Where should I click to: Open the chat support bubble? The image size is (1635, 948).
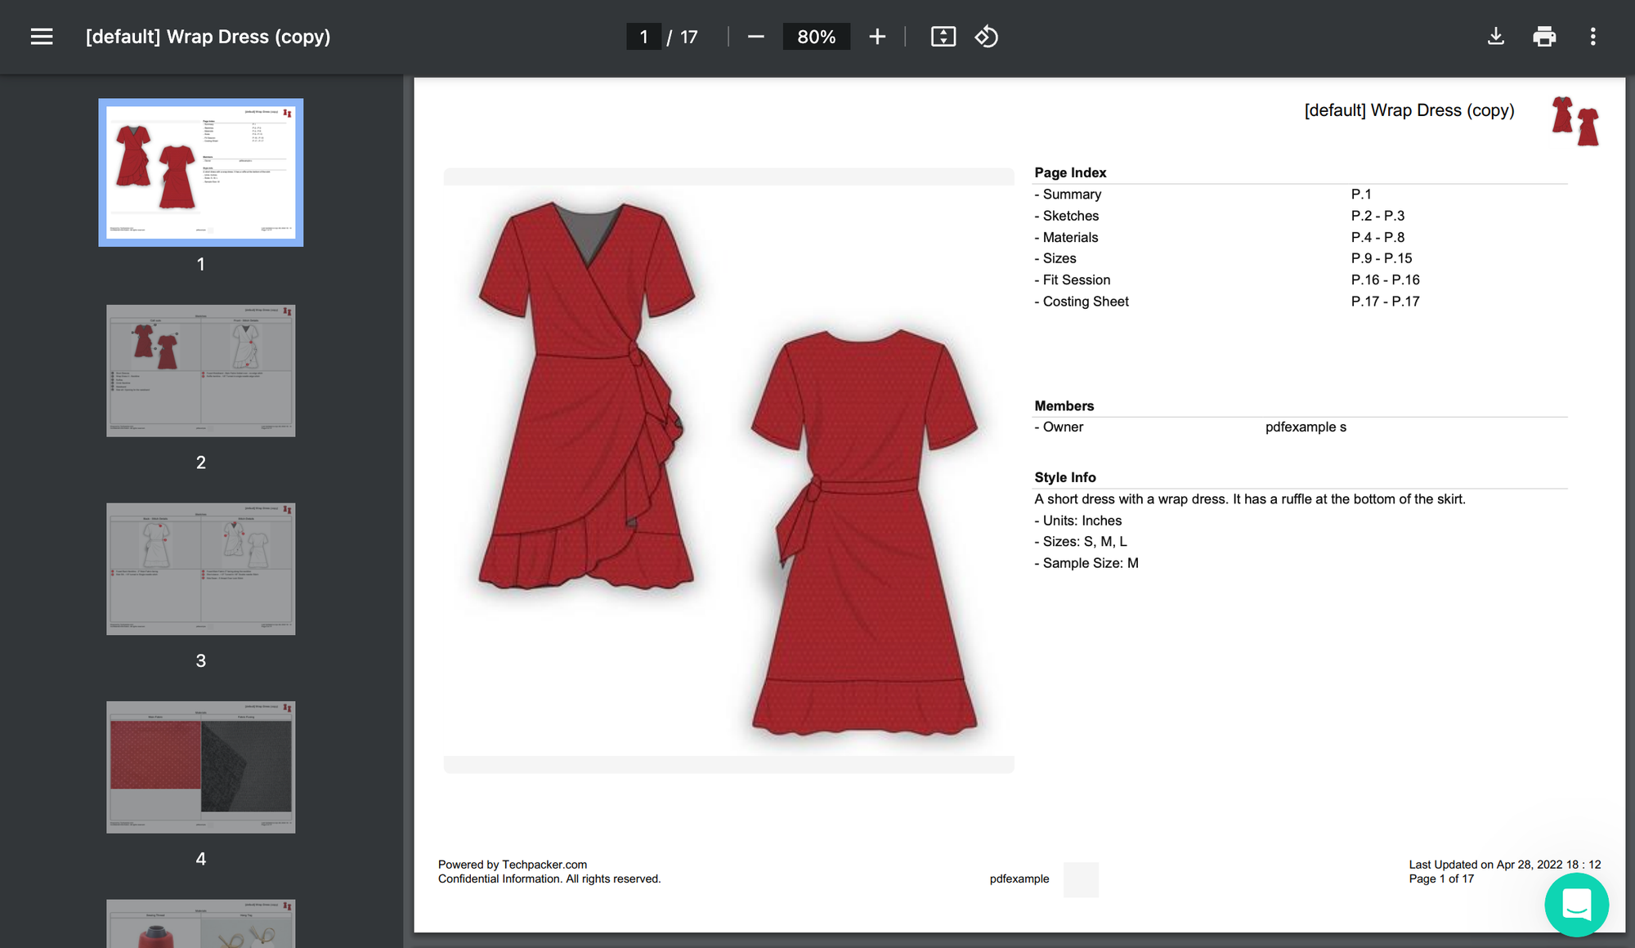(1576, 905)
